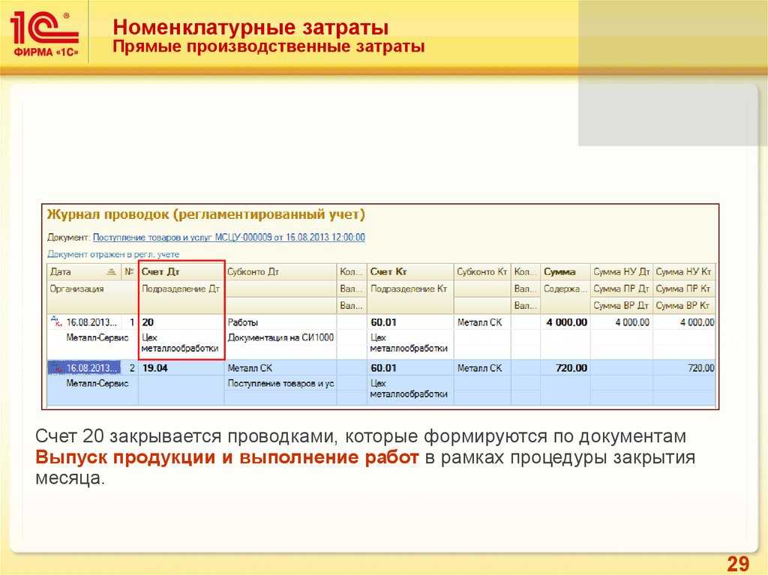Click the № column header

point(129,272)
